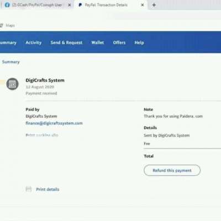Open the Wallet page
Screen dimensions: 221x221
98,43
